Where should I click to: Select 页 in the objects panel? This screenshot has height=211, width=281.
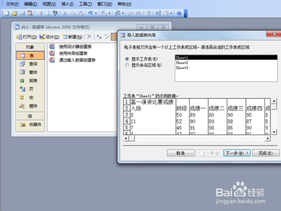point(30,89)
